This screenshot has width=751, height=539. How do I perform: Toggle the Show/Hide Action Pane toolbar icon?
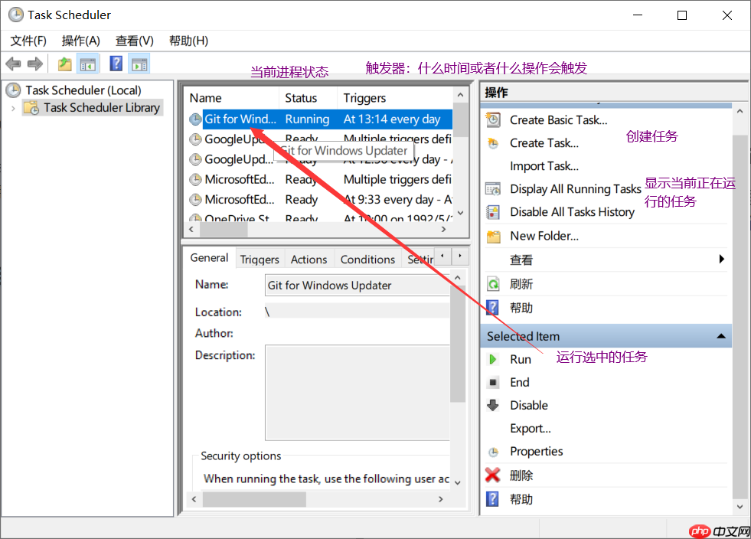click(x=139, y=64)
